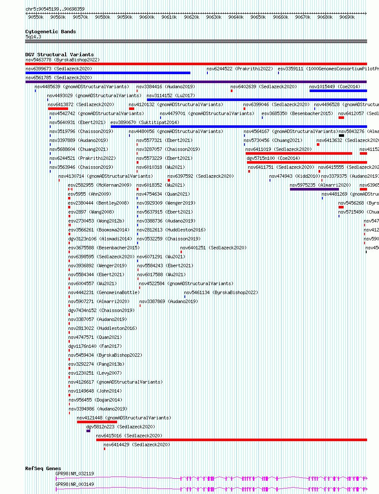379x494 pixels.
Task: Click the red bar under nsv4121448
Action: pos(97,422)
